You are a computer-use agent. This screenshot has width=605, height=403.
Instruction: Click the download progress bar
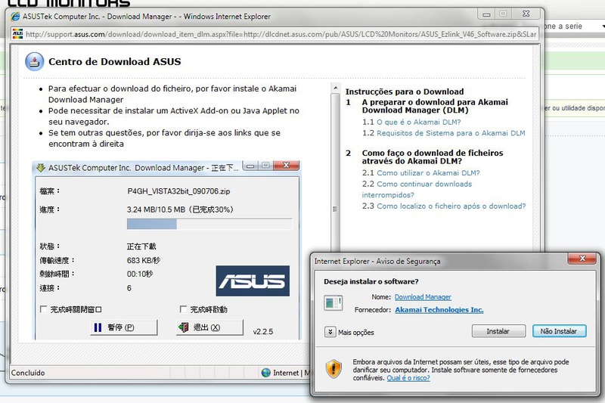(x=209, y=224)
